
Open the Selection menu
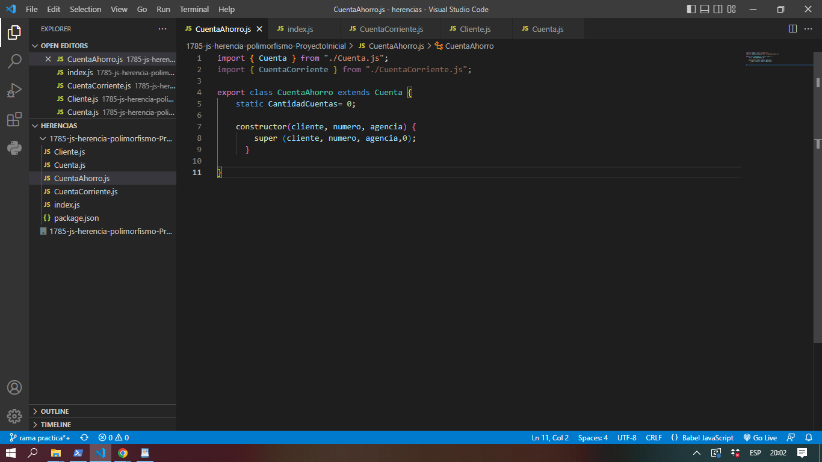point(85,9)
